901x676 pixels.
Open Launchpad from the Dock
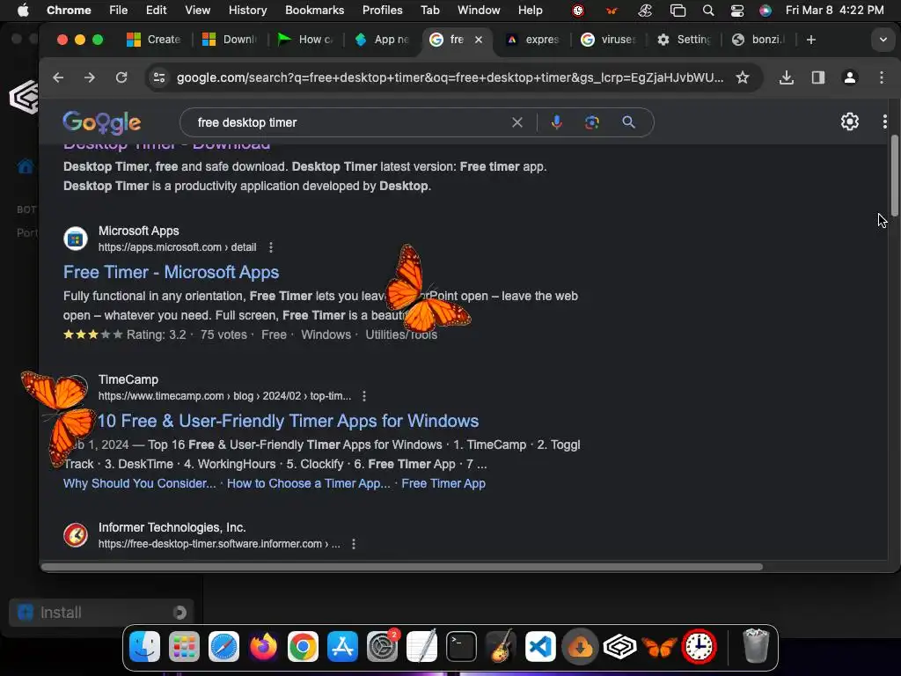pos(184,647)
